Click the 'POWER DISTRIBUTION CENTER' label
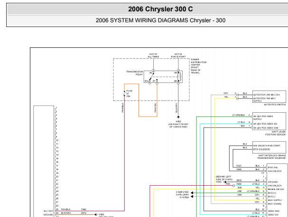Screen dimensions: 288x217 coord(198,62)
